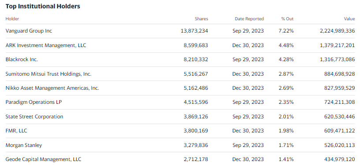Select Morgan Stanley holder name
The image size is (363, 165).
coord(24,145)
